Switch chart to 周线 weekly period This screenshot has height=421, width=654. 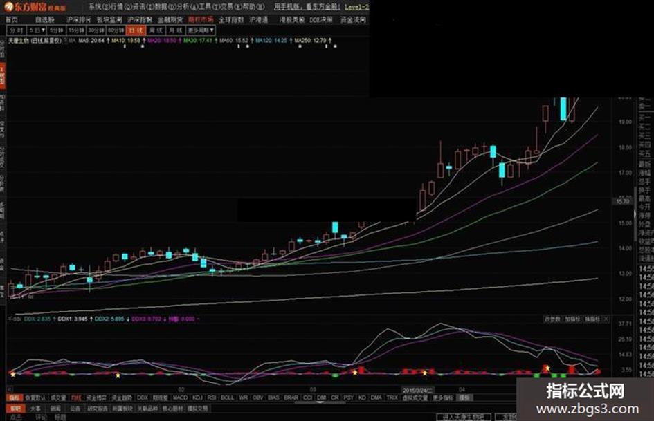156,30
